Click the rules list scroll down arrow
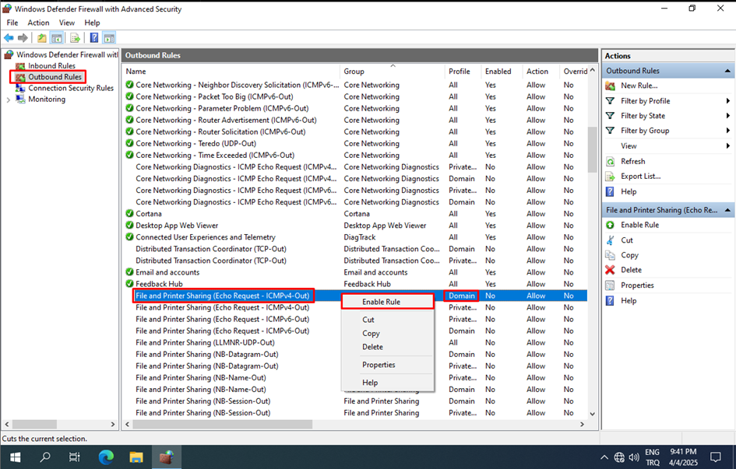736x469 pixels. [592, 414]
